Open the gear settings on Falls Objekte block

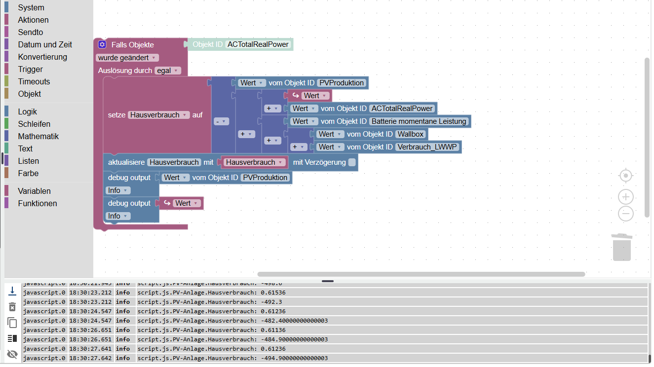tap(102, 44)
